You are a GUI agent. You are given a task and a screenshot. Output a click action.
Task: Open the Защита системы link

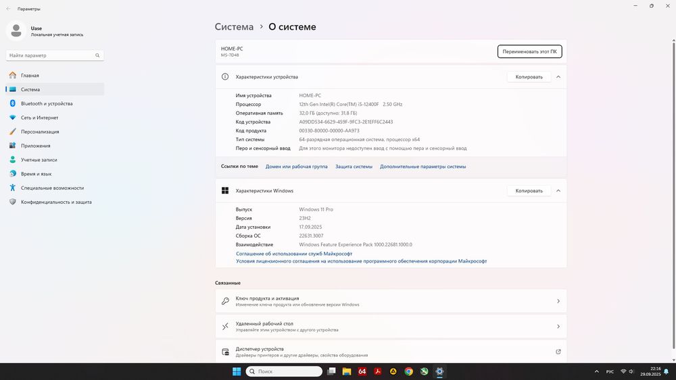click(354, 167)
